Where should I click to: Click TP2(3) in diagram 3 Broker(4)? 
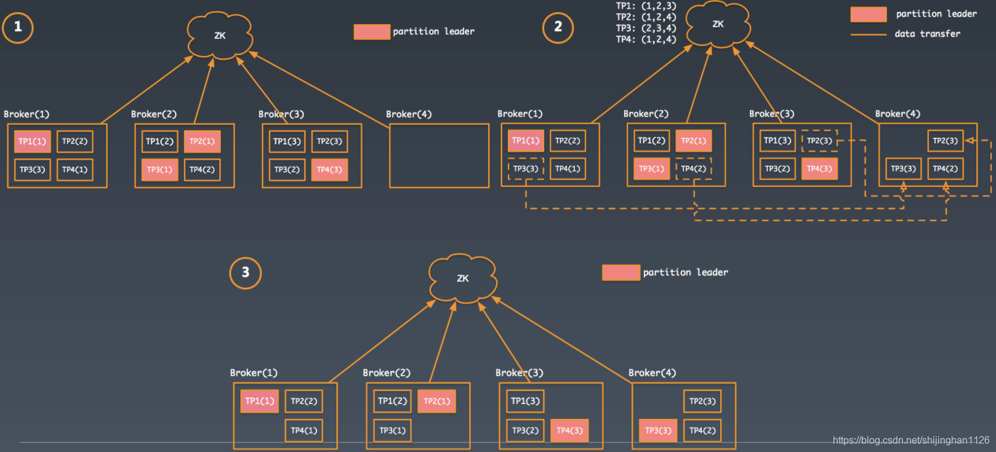[703, 401]
